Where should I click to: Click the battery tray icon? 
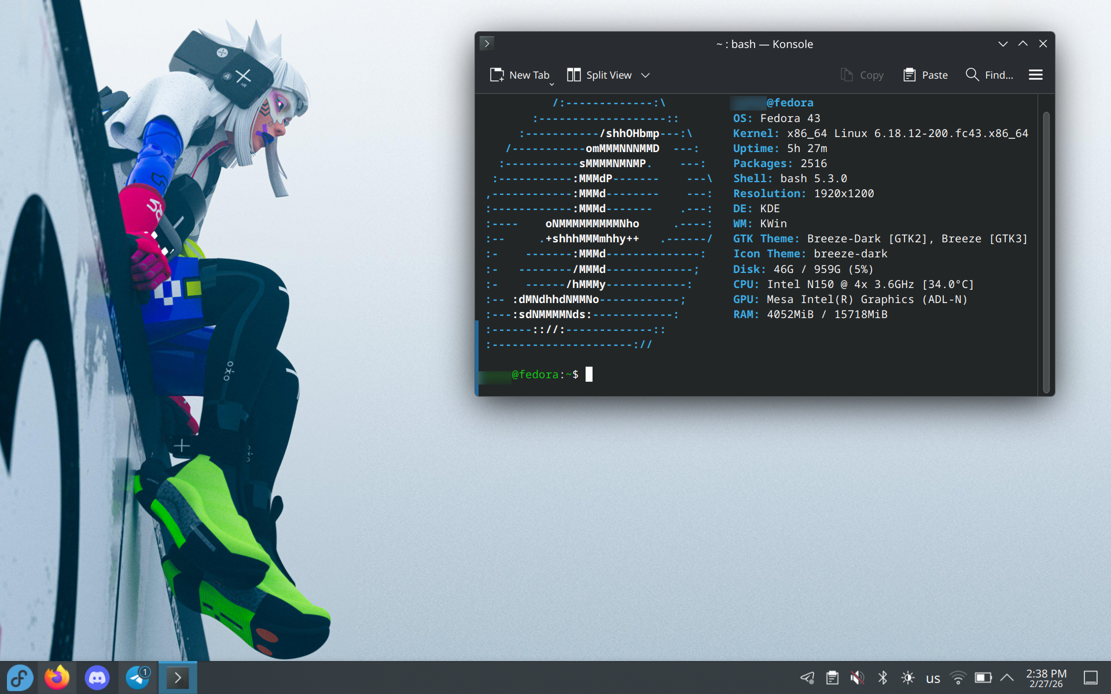[x=983, y=678]
